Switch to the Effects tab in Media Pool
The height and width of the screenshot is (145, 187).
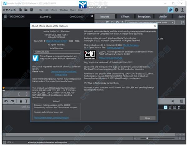(125, 17)
